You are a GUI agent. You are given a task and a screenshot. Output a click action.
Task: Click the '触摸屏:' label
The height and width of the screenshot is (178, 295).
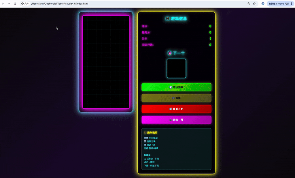[148, 155]
